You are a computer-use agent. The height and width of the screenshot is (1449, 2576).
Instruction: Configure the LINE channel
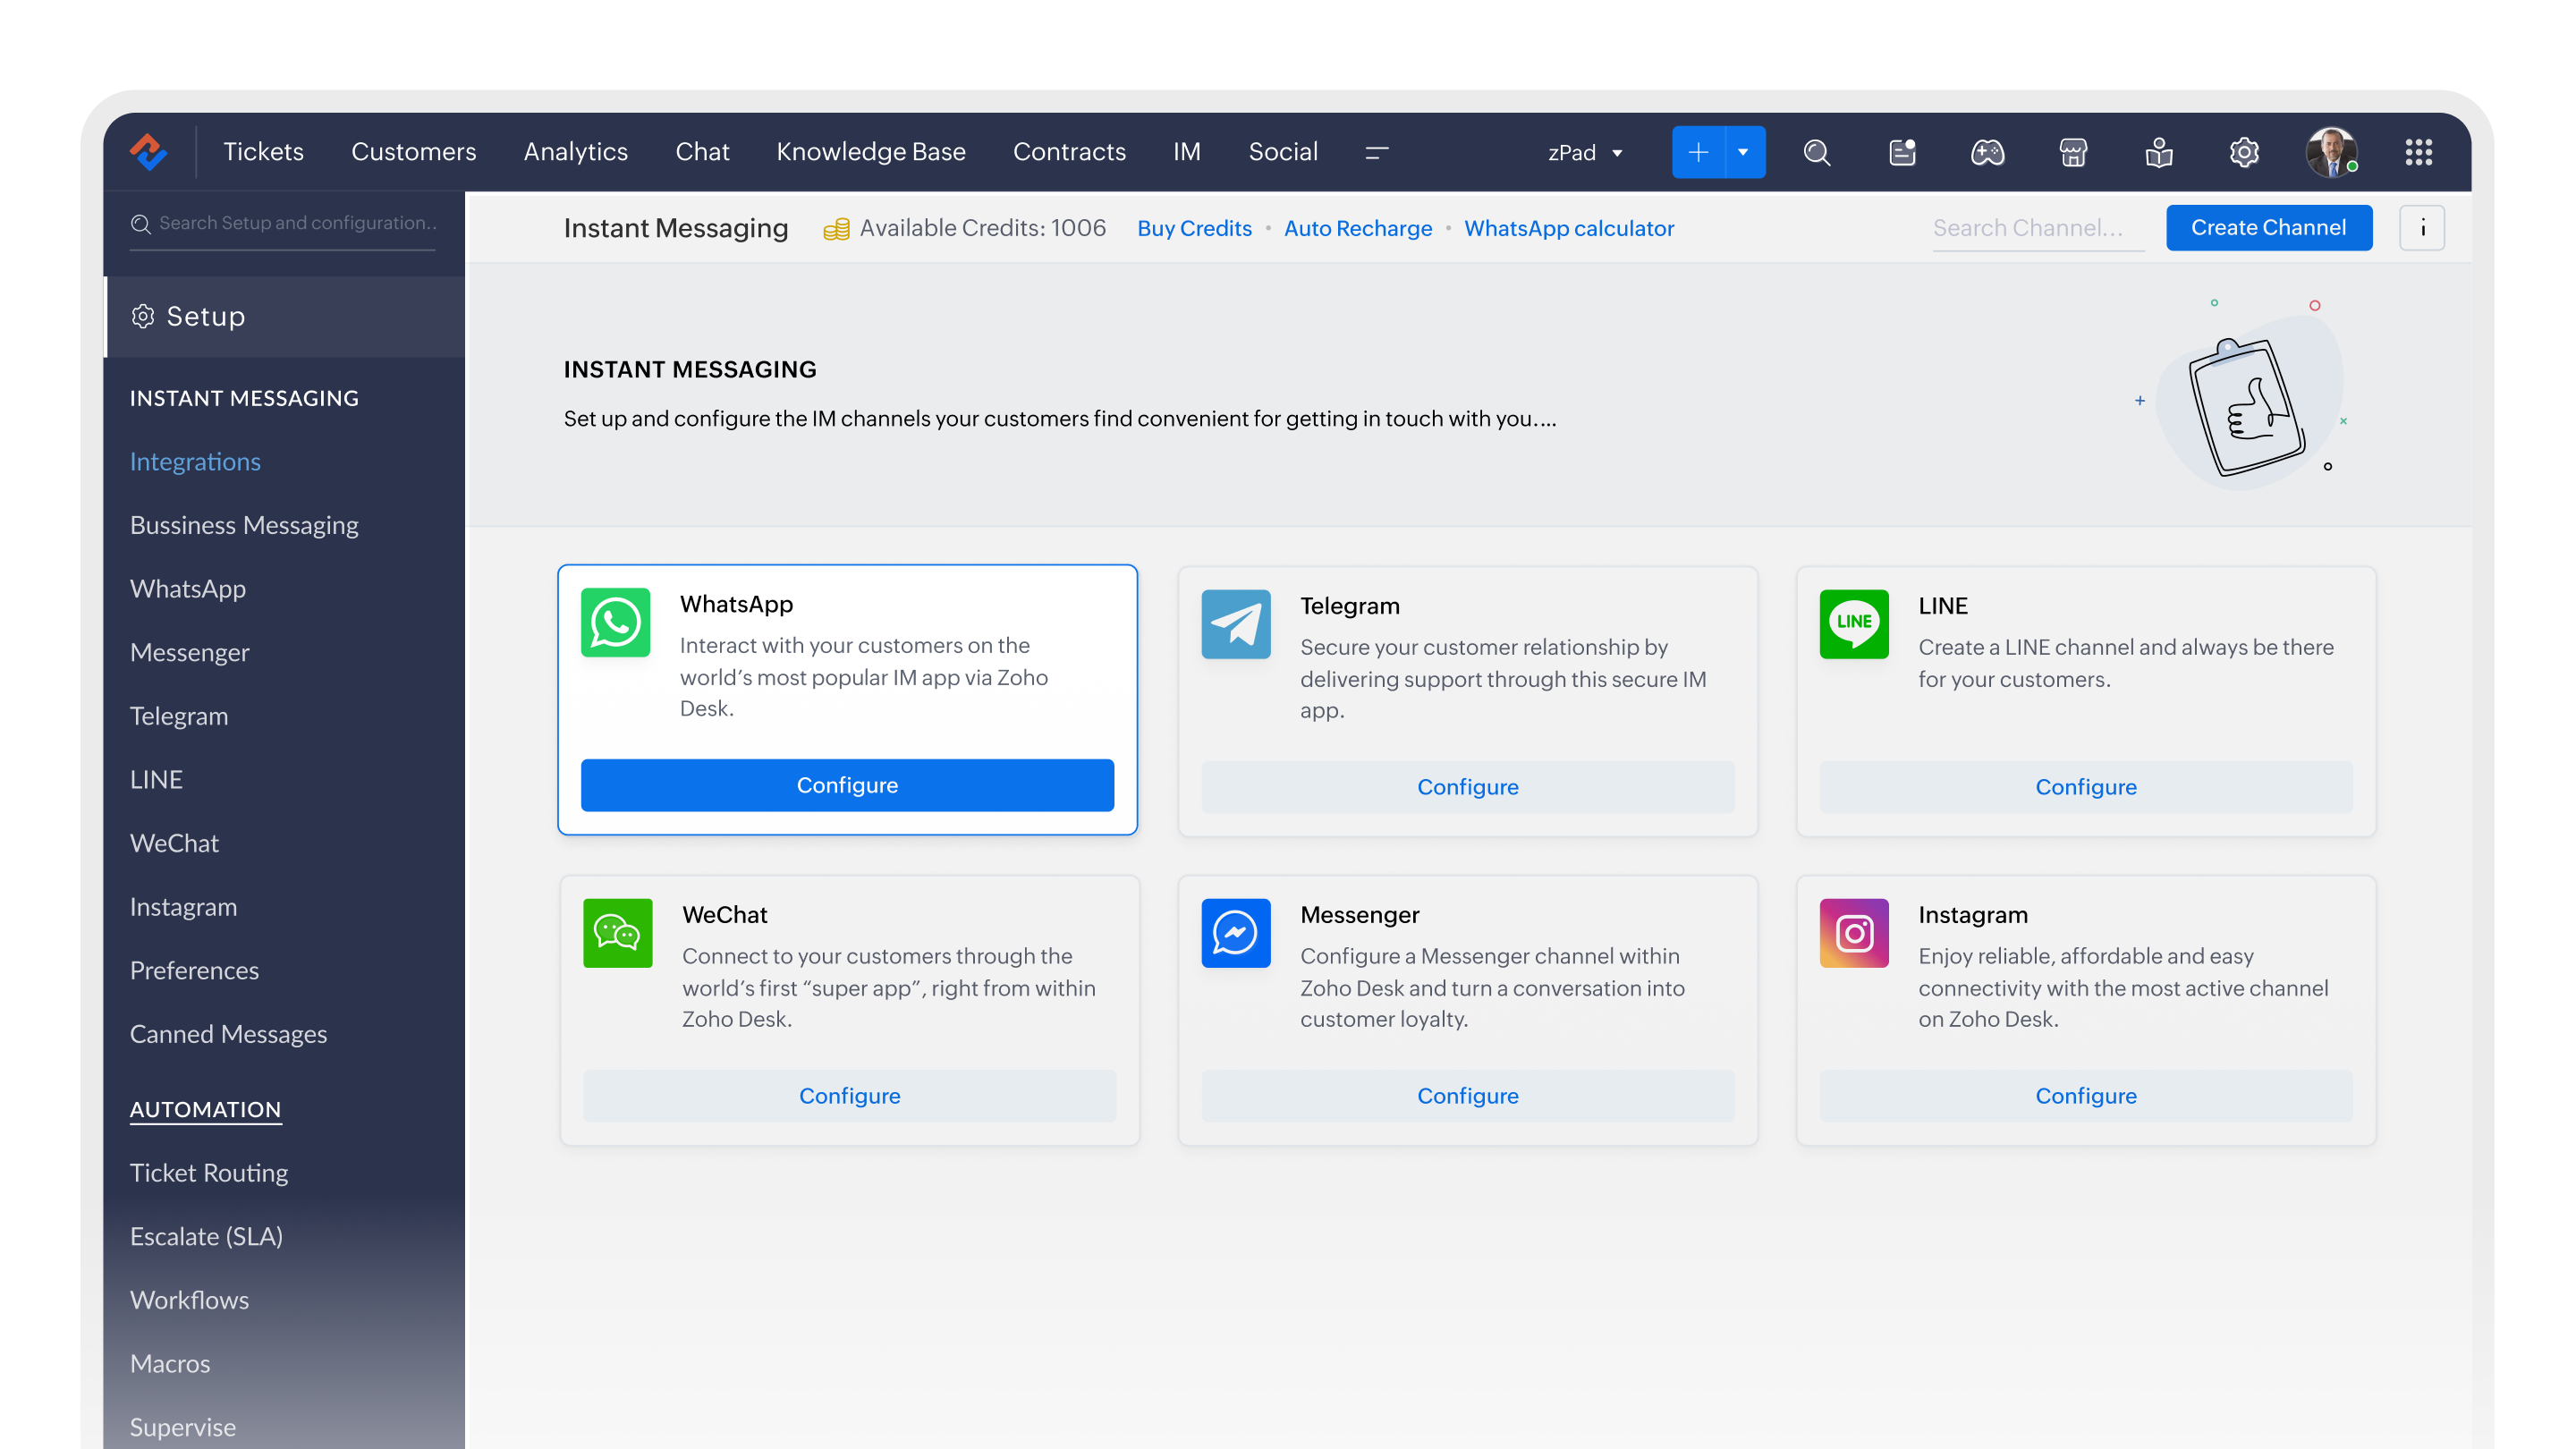click(2086, 787)
